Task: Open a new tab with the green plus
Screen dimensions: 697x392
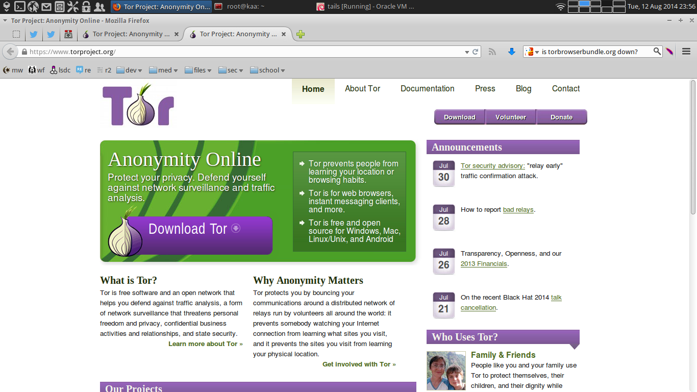Action: coord(301,34)
